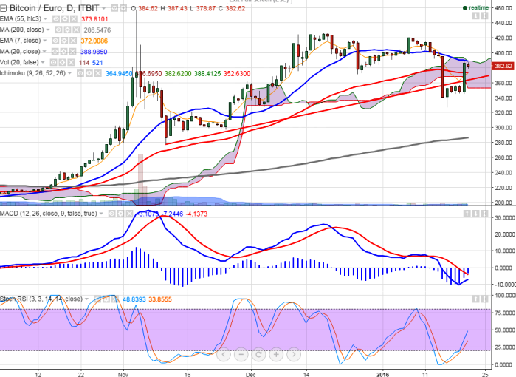Remove the MA (20, close) indicator
Viewport: 516px width, 377px height.
point(73,52)
